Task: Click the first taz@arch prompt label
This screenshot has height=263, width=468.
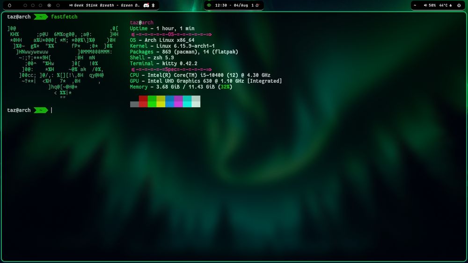Action: pos(19,17)
